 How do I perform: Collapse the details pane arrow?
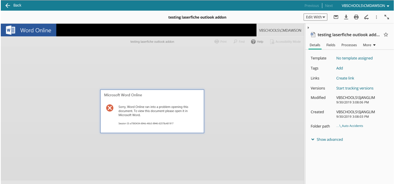[308, 27]
